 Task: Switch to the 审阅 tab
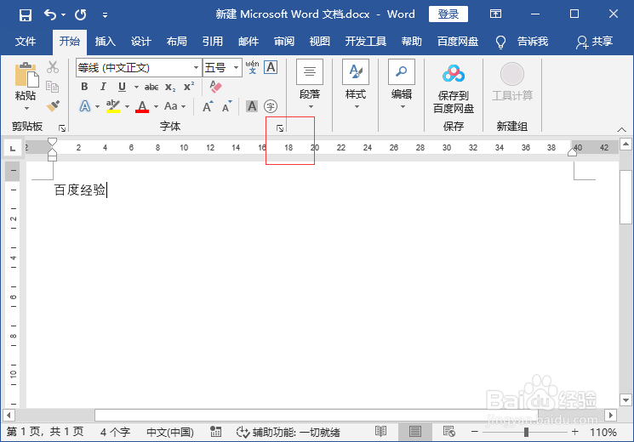pos(284,41)
